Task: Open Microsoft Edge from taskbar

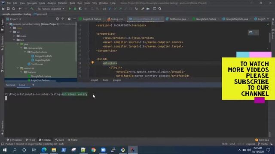Action: click(x=44, y=150)
